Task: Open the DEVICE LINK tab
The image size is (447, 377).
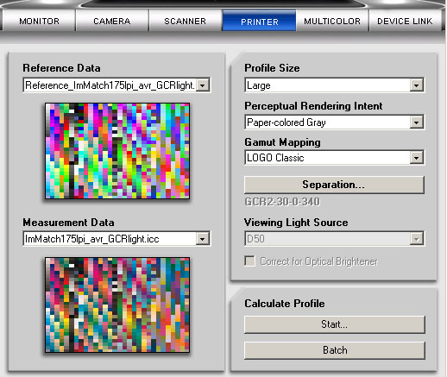Action: [405, 21]
